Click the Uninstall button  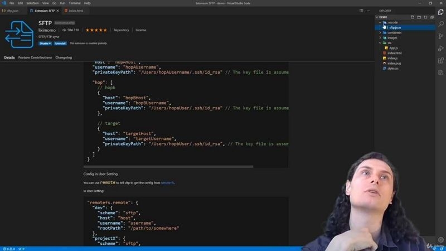coord(60,44)
